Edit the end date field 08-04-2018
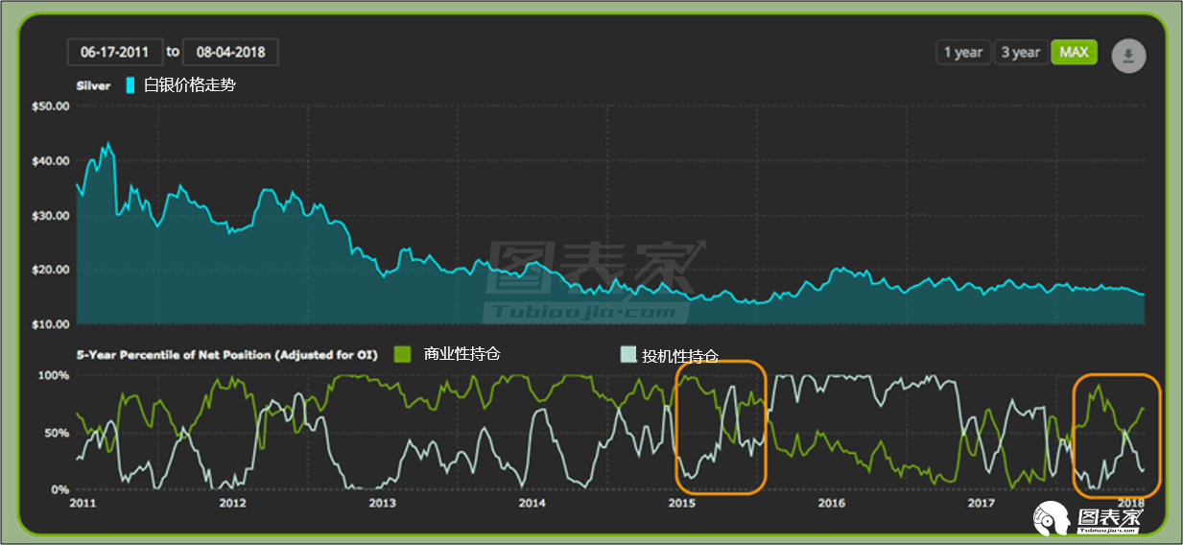This screenshot has width=1183, height=545. click(x=231, y=52)
